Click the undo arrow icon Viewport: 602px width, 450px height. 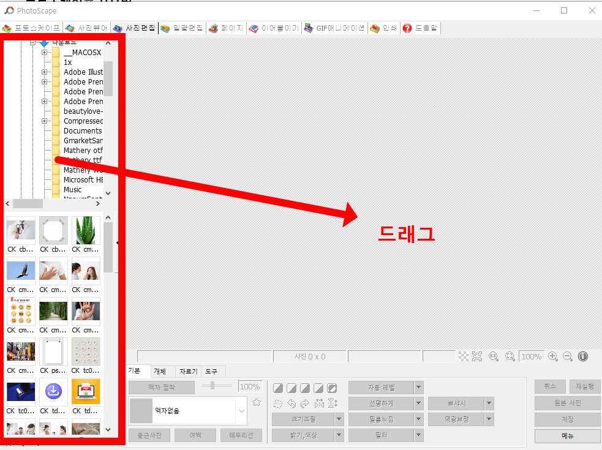pyautogui.click(x=290, y=403)
